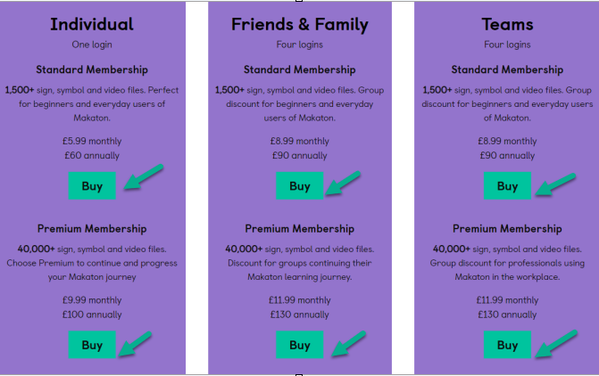Click Teams Premium Membership subheading
The image size is (599, 376).
tap(507, 229)
